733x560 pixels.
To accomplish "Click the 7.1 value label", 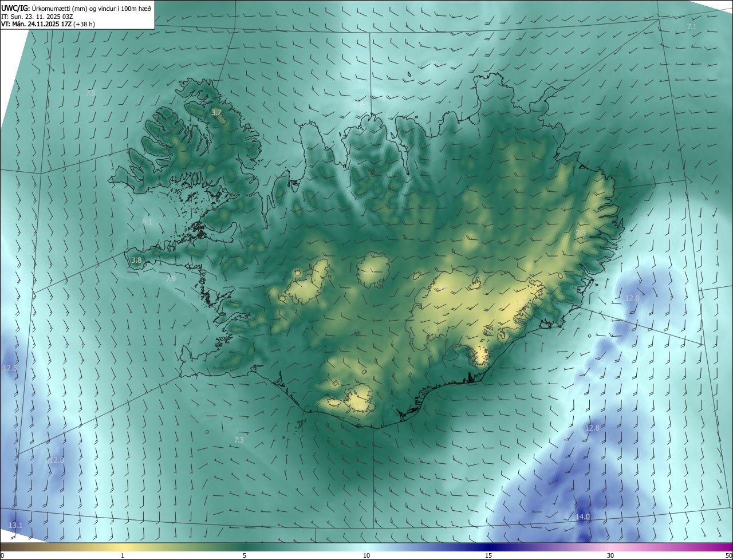I will coord(692,27).
